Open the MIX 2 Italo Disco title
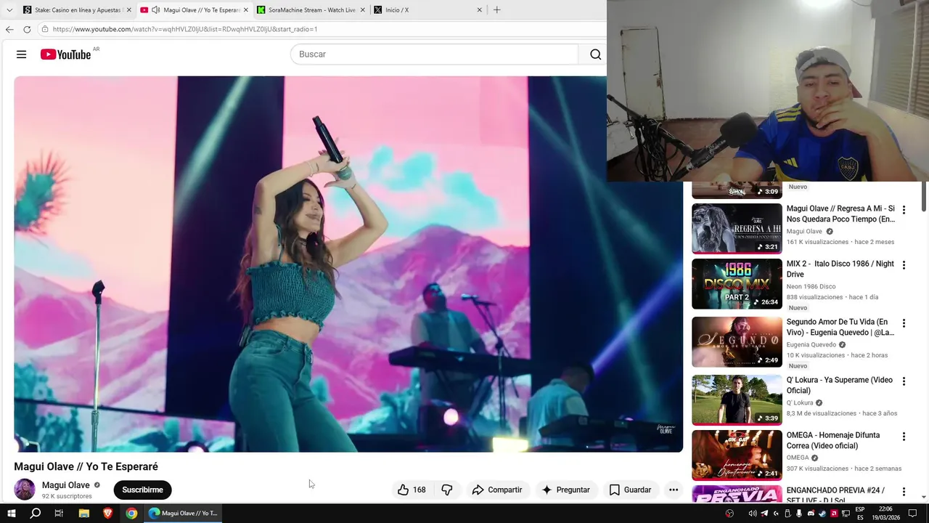Viewport: 929px width, 523px height. 840,269
